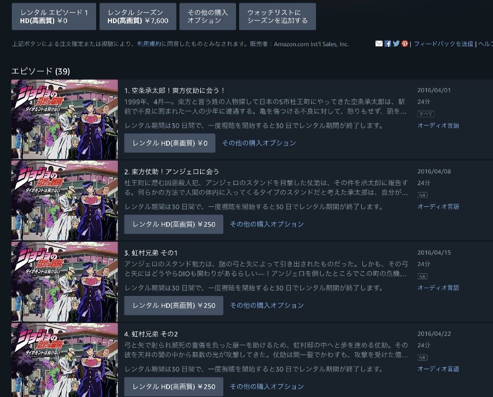Click 24分 duration of episode 4
Screen dimensions: 493x397
(x=423, y=345)
